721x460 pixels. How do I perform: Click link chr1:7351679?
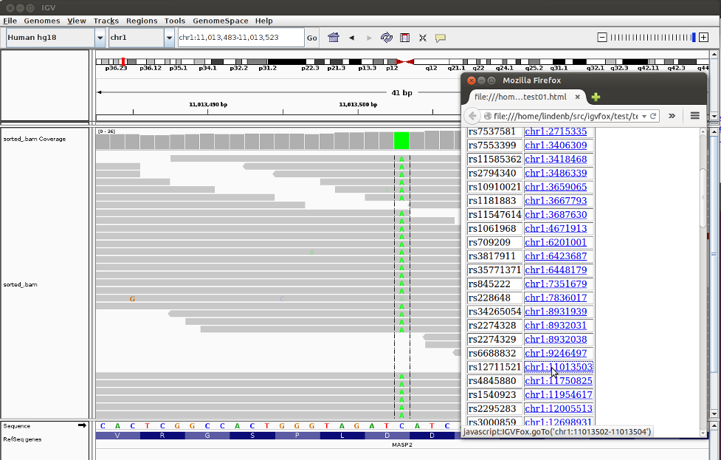point(556,284)
